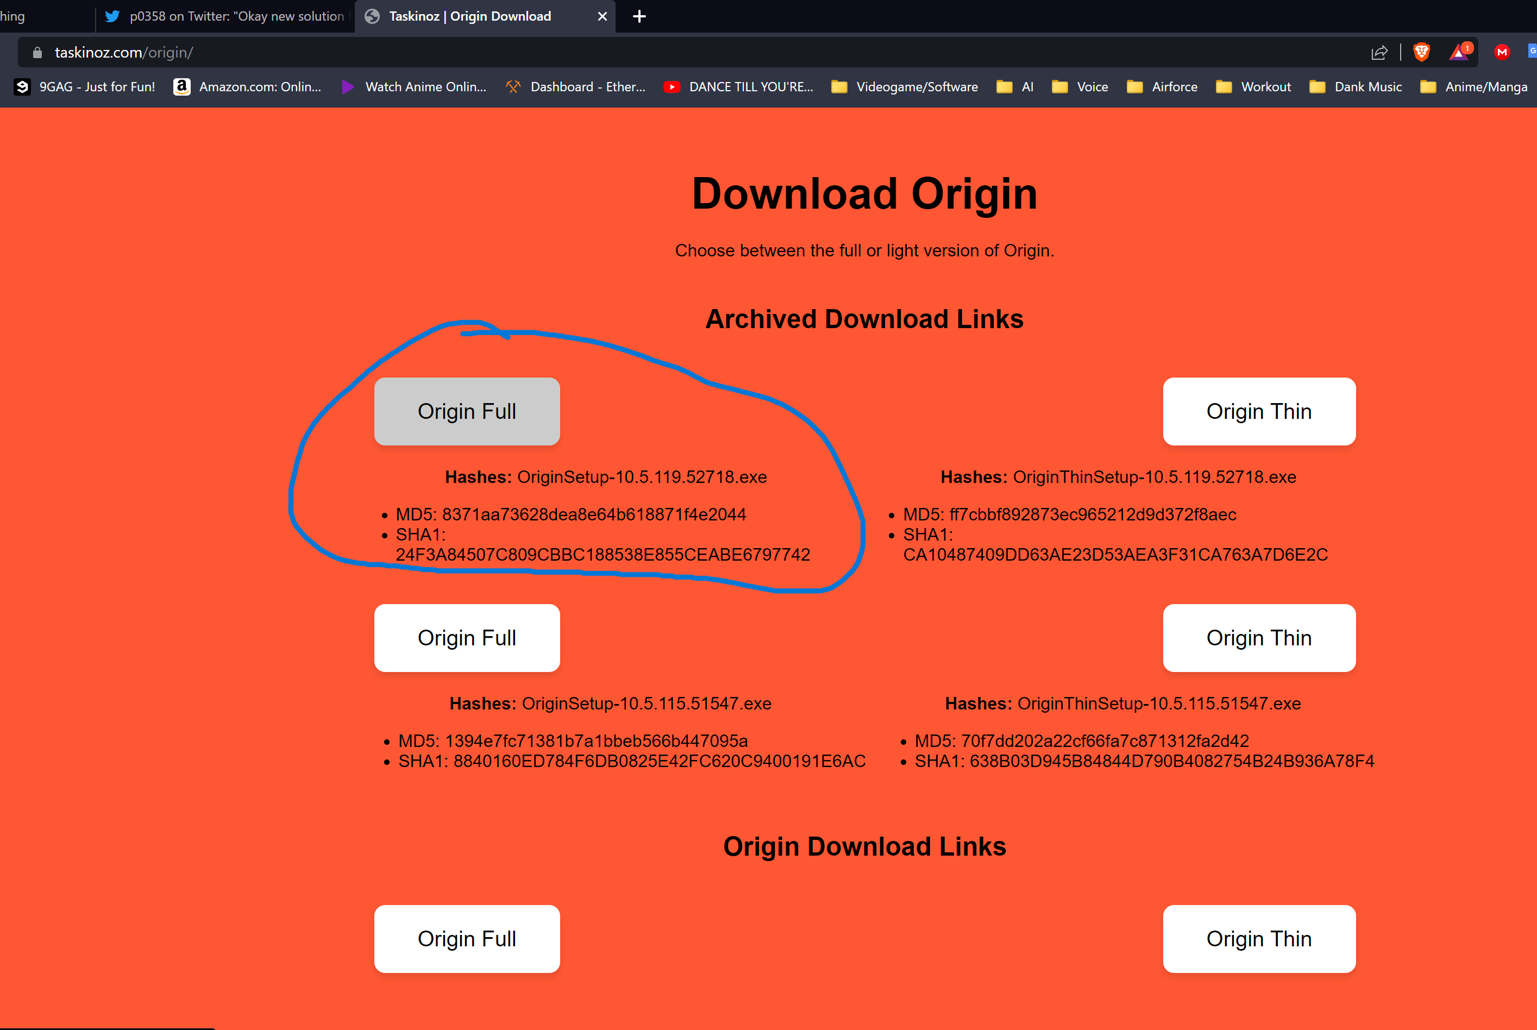Open the Brave Rewards triangle icon
The height and width of the screenshot is (1030, 1537).
1459,53
